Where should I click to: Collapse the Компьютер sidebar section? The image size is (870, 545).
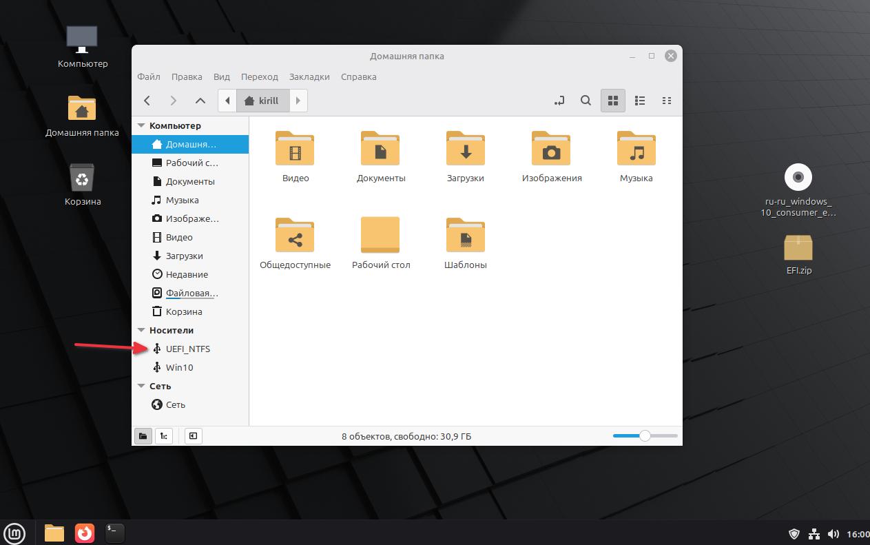pos(142,126)
